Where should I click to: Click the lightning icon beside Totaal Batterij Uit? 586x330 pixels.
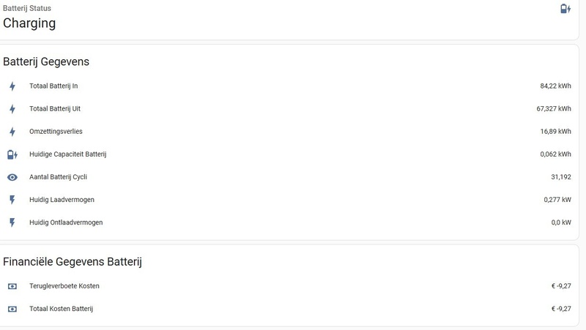pyautogui.click(x=12, y=109)
